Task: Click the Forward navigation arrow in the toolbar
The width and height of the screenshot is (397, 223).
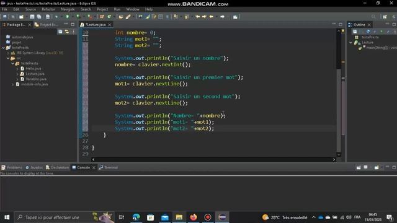Action: (222, 17)
